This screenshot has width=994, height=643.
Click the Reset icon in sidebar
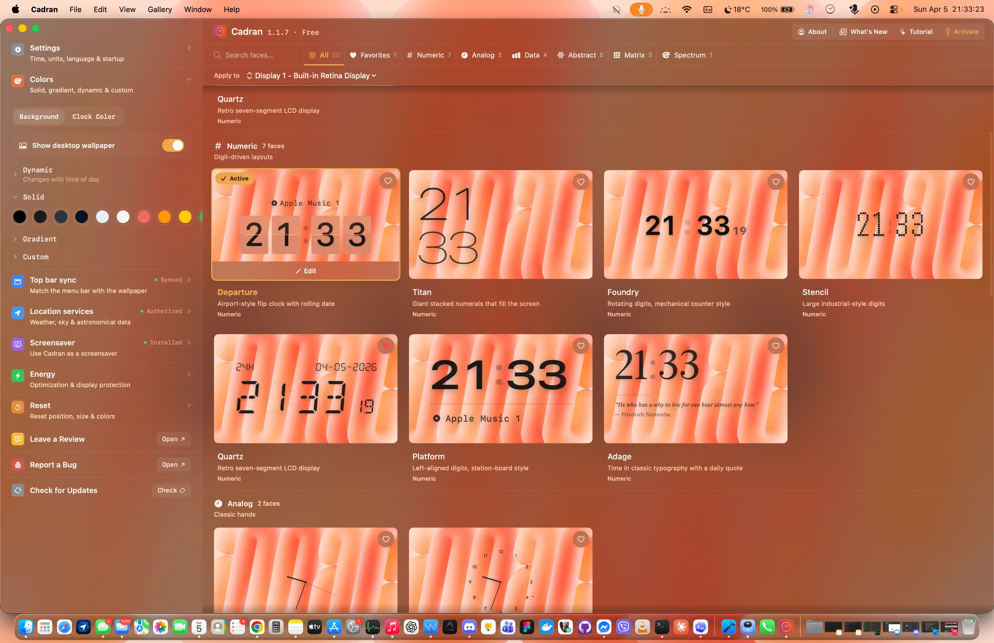18,407
